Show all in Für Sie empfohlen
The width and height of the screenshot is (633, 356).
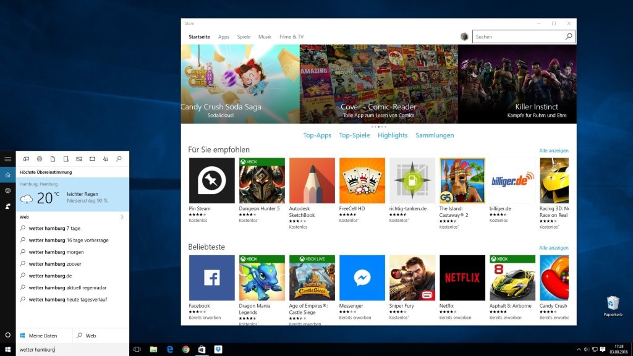click(x=554, y=151)
